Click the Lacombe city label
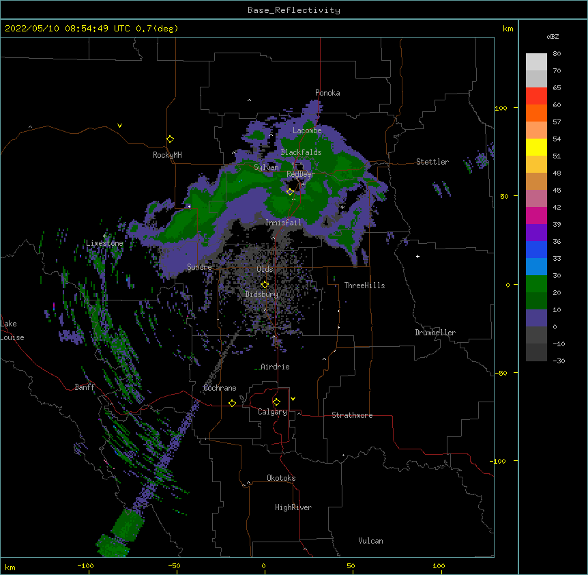 (x=307, y=130)
